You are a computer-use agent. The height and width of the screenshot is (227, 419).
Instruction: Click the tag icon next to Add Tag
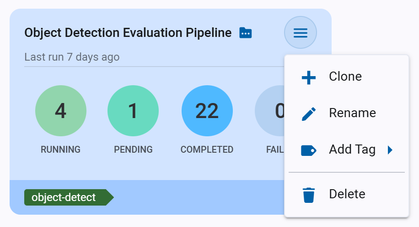309,150
